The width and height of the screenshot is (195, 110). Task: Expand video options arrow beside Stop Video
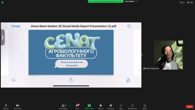[x=22, y=105]
